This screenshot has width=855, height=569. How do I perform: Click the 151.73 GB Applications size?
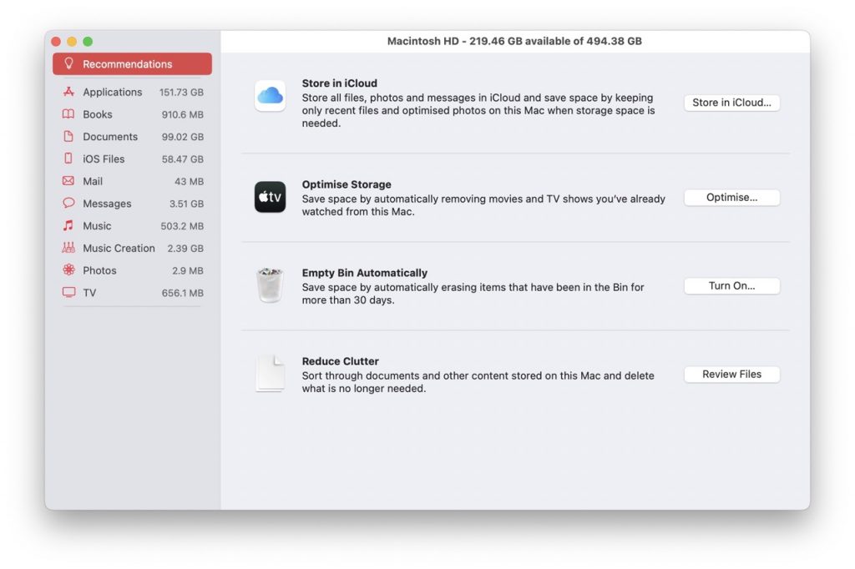click(x=181, y=93)
